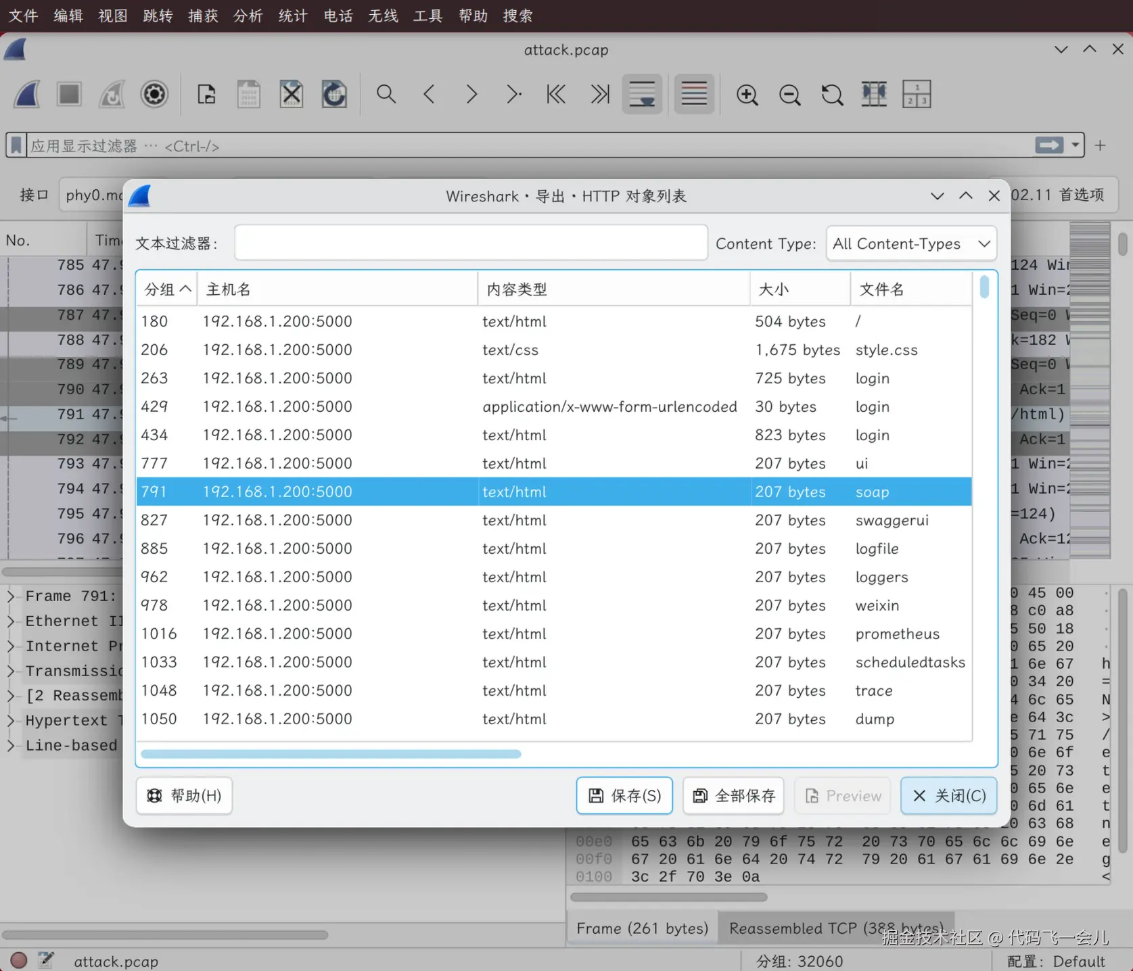Click the reset layout panes icon

917,94
